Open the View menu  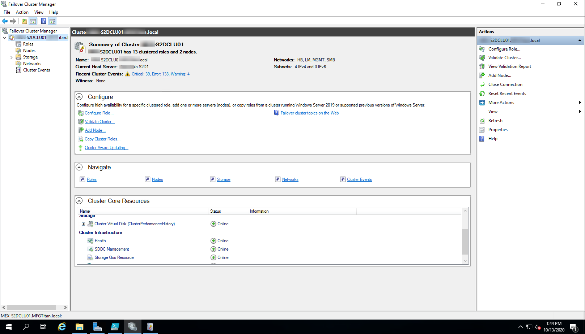pyautogui.click(x=39, y=12)
